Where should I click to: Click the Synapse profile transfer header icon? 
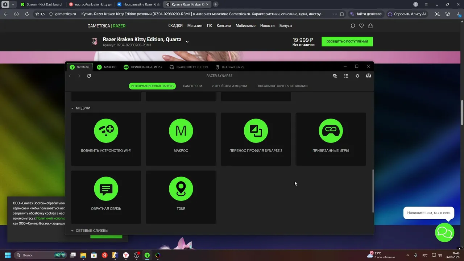(x=335, y=76)
